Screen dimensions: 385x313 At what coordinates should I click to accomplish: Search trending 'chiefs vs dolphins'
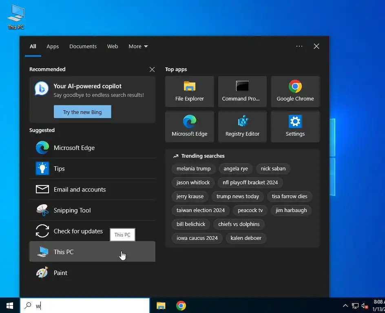tap(239, 224)
